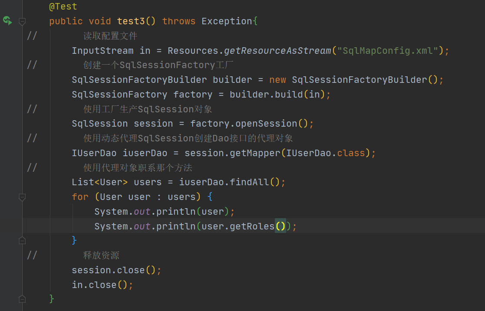Place cursor on the @Test annotation

(63, 7)
